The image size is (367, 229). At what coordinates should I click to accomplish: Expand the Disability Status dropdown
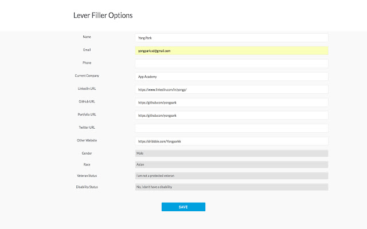coord(231,187)
